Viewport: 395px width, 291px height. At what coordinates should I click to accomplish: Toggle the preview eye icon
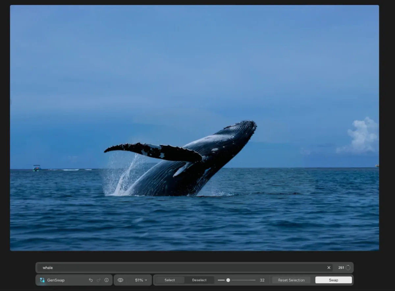(120, 280)
